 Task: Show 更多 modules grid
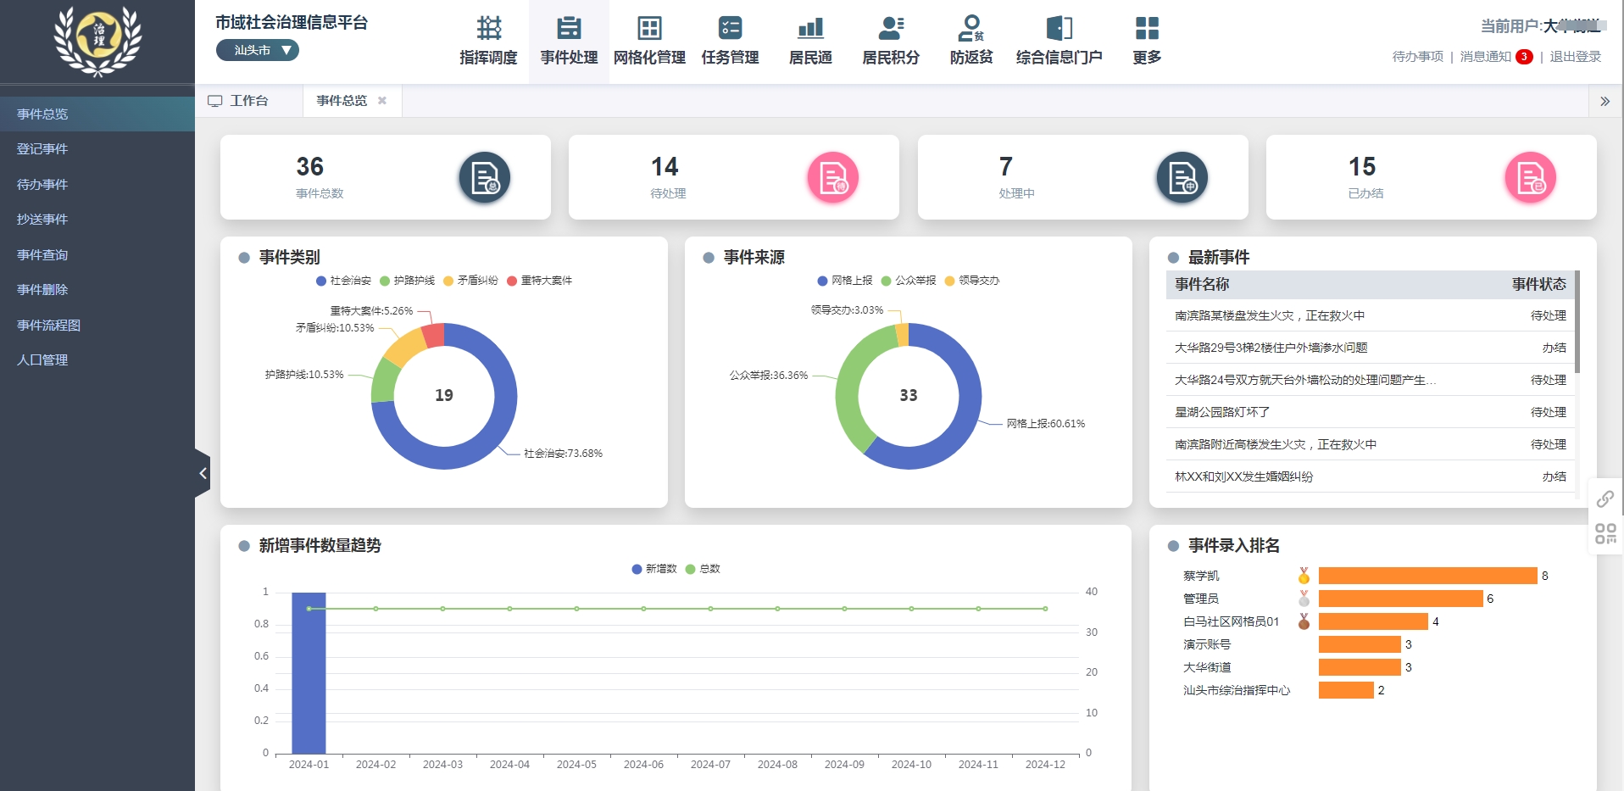coord(1147,41)
